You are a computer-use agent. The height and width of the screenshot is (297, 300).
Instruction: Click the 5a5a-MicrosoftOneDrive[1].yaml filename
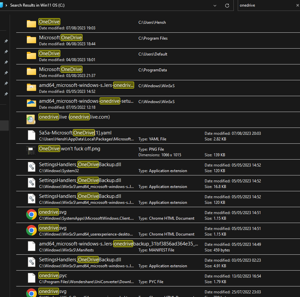pyautogui.click(x=75, y=133)
